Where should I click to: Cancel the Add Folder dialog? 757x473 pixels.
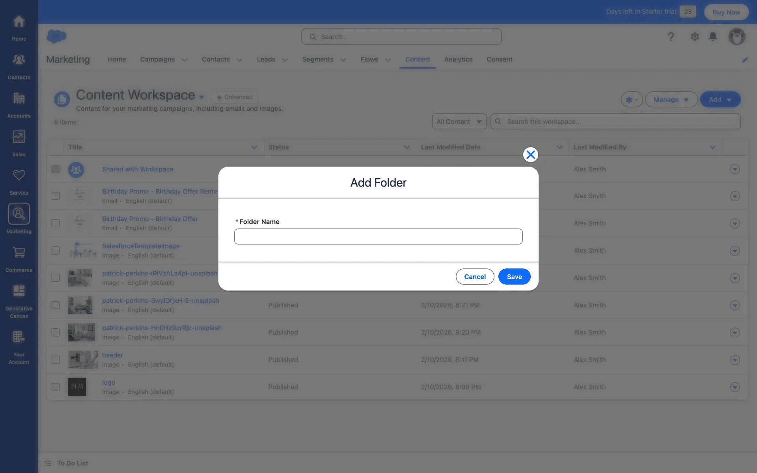(x=474, y=277)
